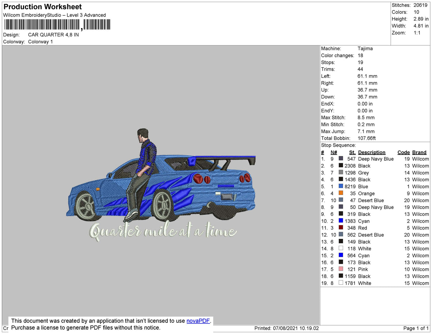Click the Code column header

click(x=404, y=152)
